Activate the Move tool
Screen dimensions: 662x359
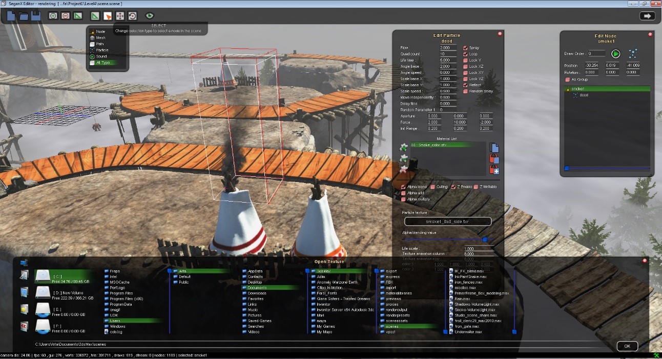(120, 16)
